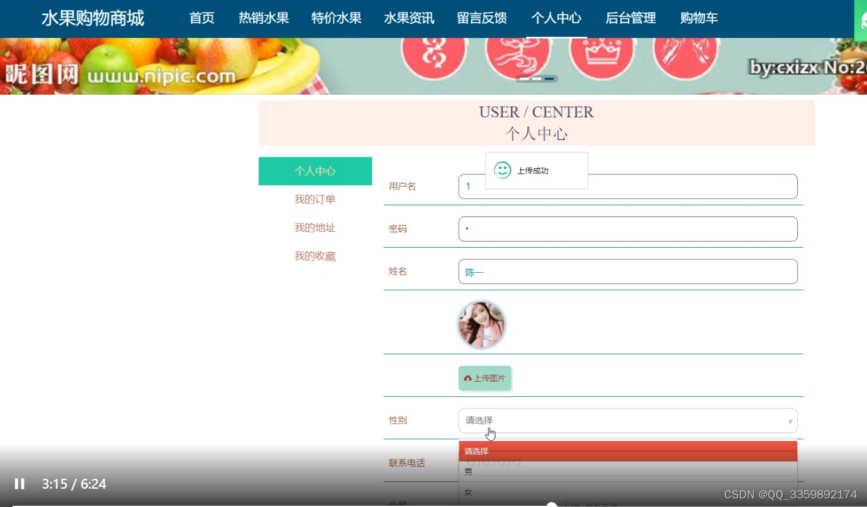Viewport: 867px width, 507px height.
Task: Click the 性别 label
Action: pyautogui.click(x=398, y=420)
